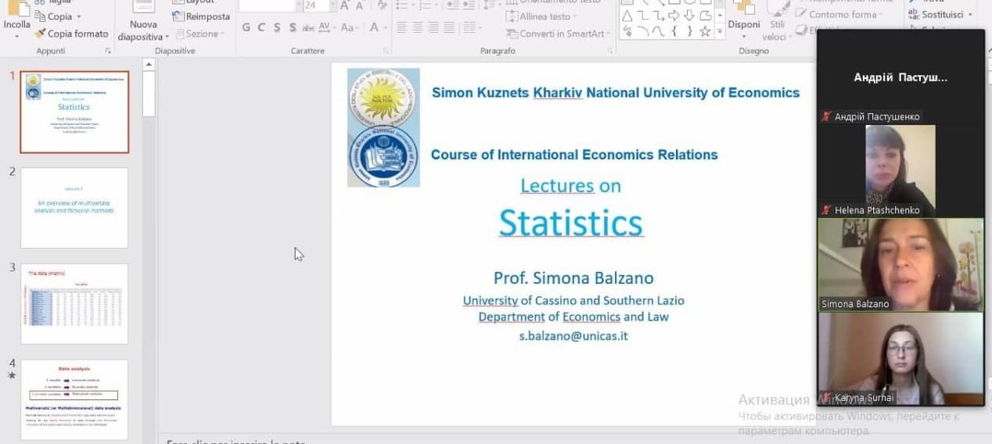Select curve shape next to arc
This screenshot has height=444, width=992.
[658, 31]
